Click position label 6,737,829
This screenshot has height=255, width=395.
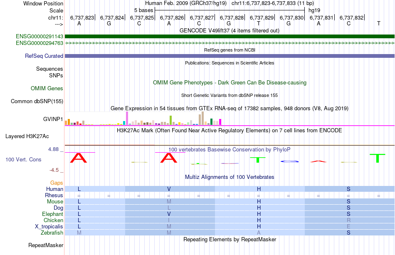262,17
